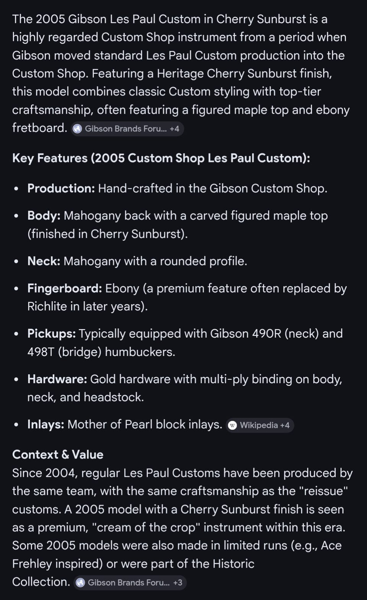The width and height of the screenshot is (367, 600).
Task: Click the bold "Production:" label
Action: coord(61,188)
